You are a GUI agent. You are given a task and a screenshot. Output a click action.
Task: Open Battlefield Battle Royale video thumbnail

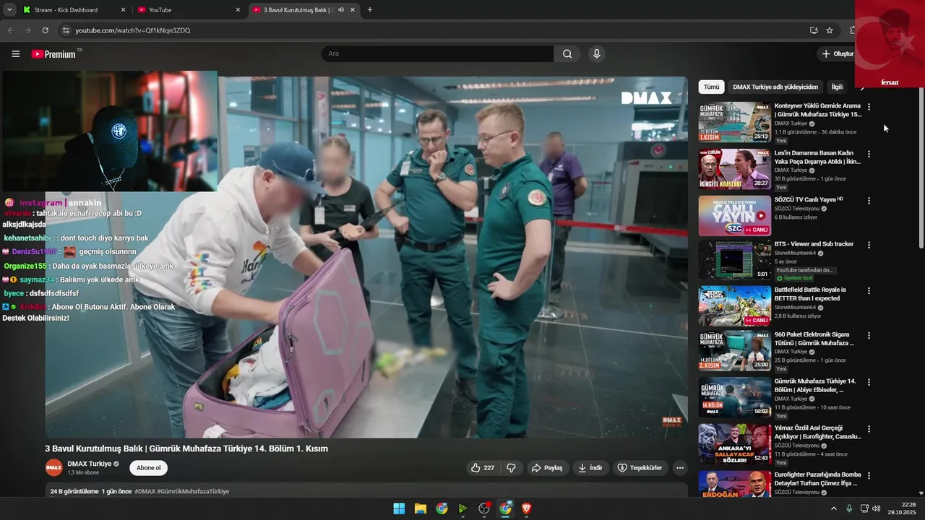coord(734,306)
